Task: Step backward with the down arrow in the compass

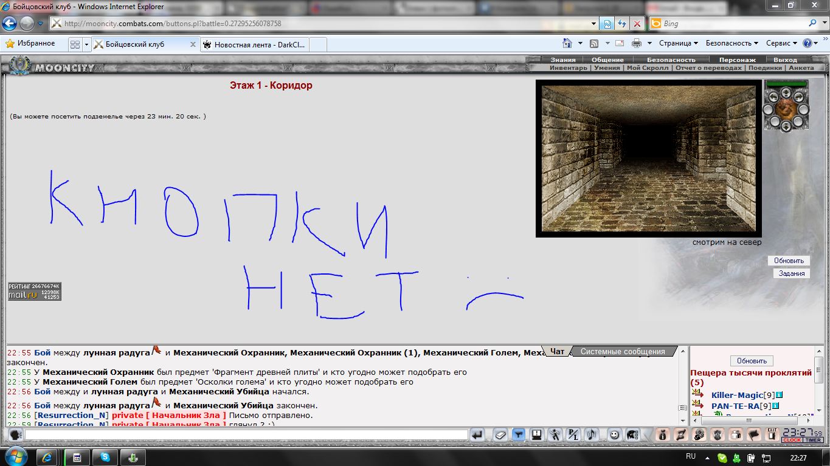Action: click(x=785, y=126)
